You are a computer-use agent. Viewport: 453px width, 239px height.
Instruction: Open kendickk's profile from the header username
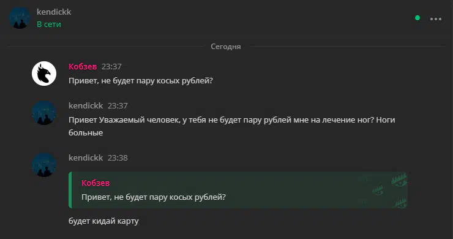point(54,12)
